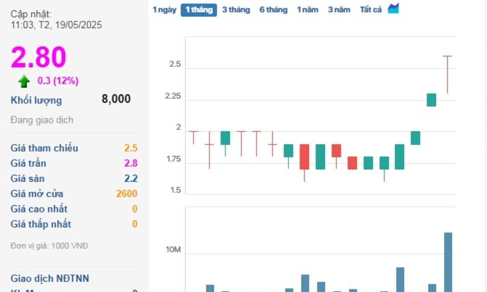Display the Tất cả full history range
The image size is (487, 292).
pyautogui.click(x=371, y=10)
